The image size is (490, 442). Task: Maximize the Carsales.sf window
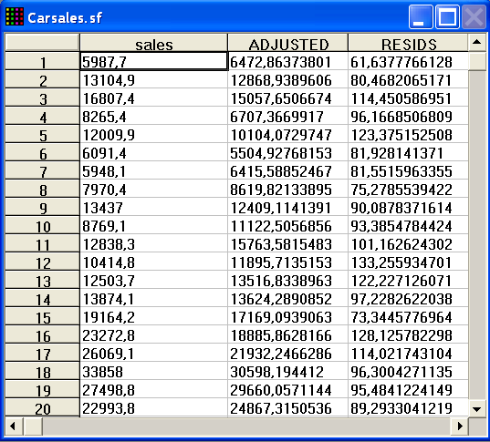(x=447, y=16)
